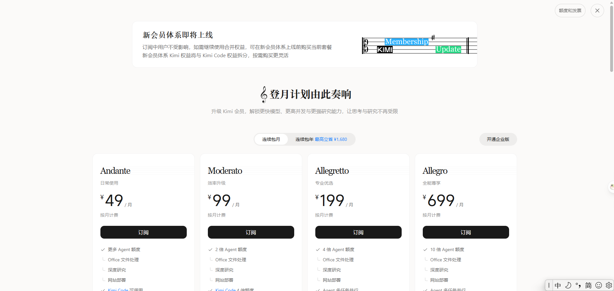Click the 效率升级 label under Moderato
Viewport: 614px width, 291px height.
coord(217,183)
